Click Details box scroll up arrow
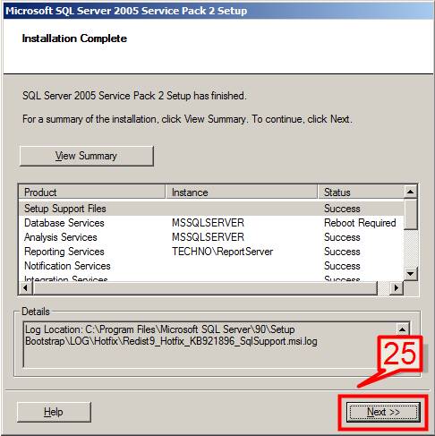Viewport: 435px width, 436px height. pos(403,329)
